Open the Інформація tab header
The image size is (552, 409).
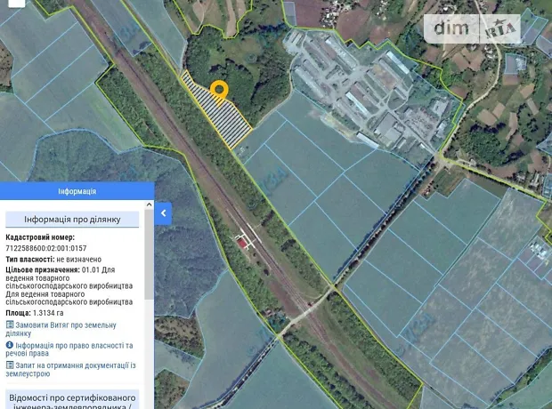77,191
